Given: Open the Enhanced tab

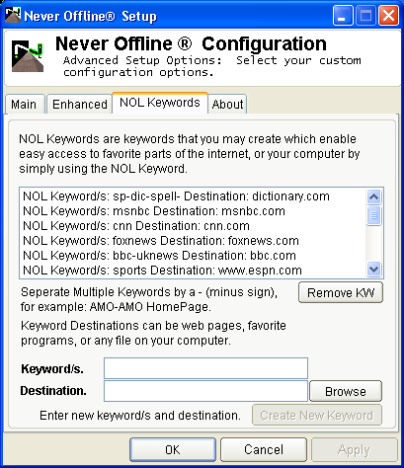Looking at the screenshot, I should pos(80,105).
